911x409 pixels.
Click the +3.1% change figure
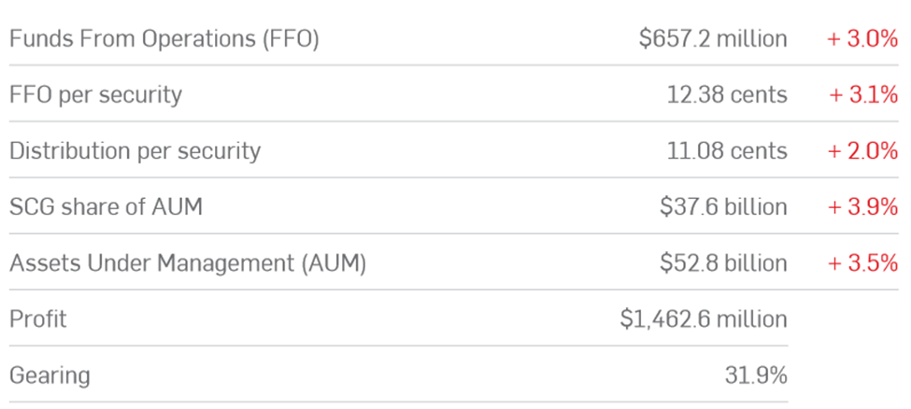point(863,94)
